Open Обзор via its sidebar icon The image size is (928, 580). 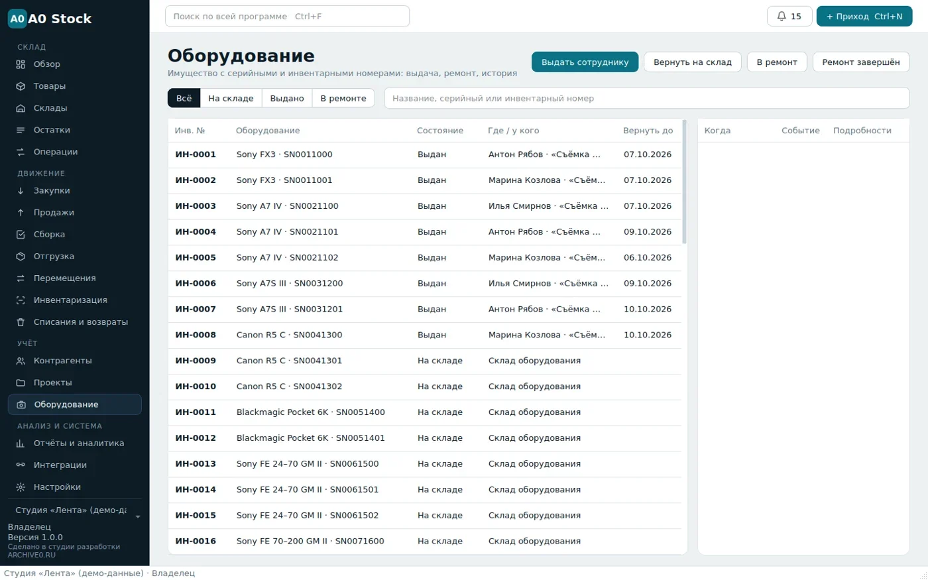point(21,64)
